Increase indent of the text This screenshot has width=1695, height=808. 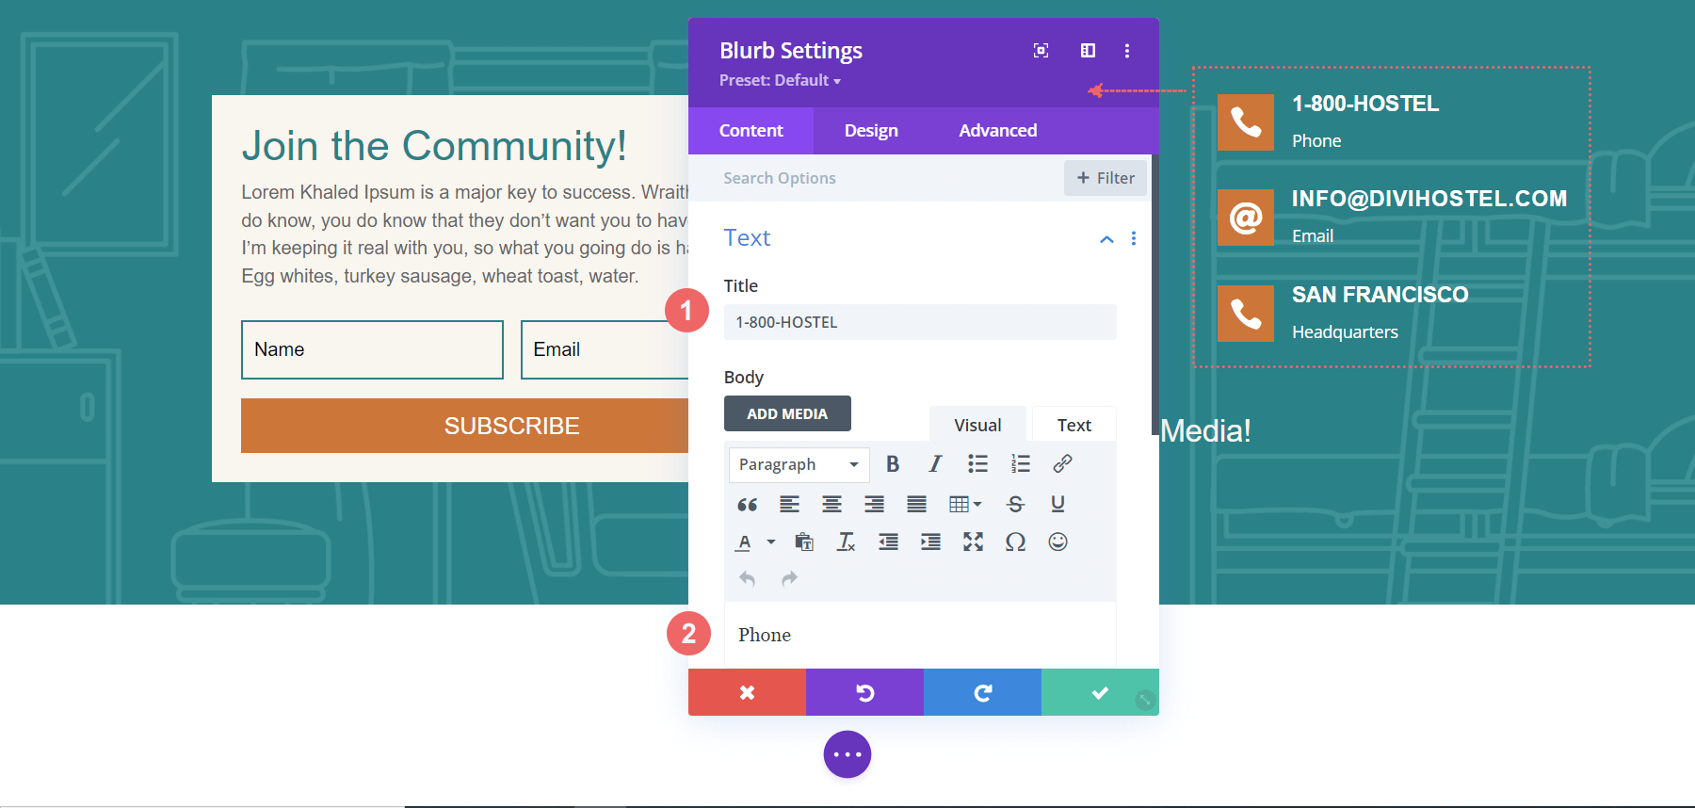(x=930, y=542)
